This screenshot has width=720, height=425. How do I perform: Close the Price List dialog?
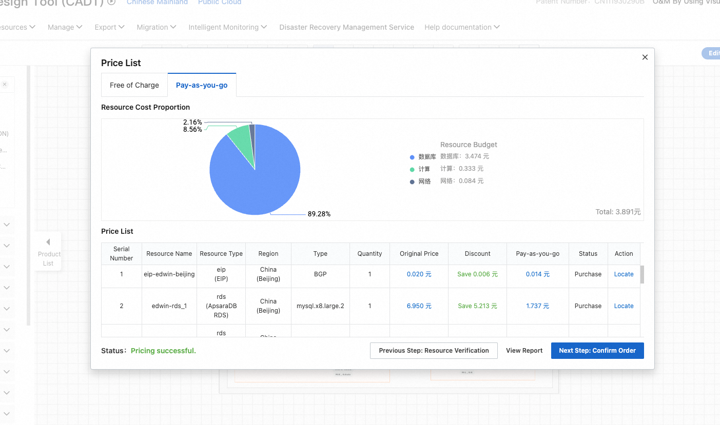[645, 57]
